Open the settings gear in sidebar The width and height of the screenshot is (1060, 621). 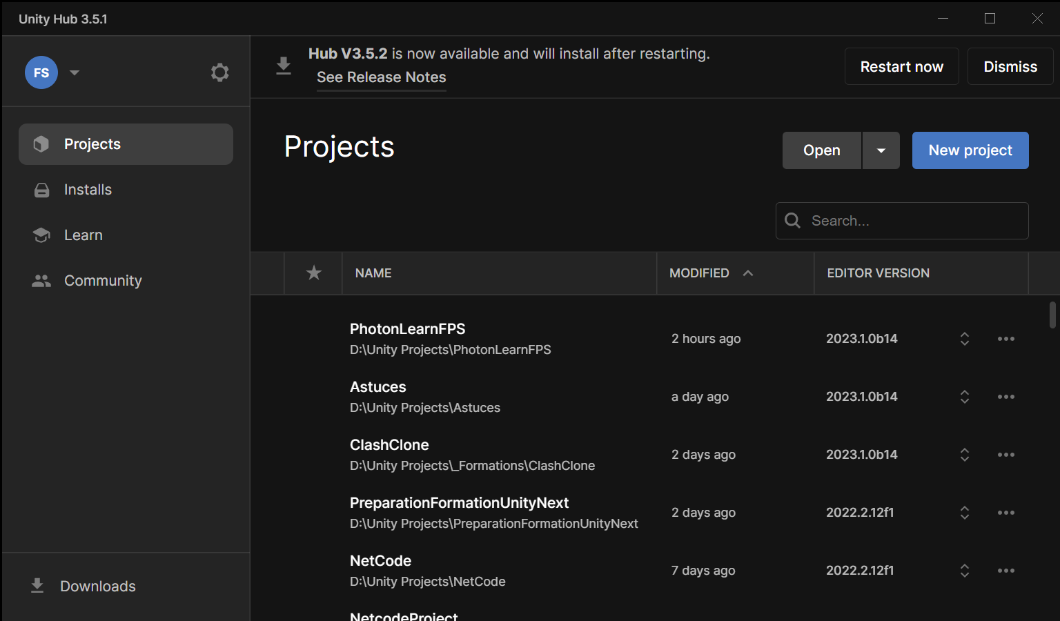pos(219,72)
